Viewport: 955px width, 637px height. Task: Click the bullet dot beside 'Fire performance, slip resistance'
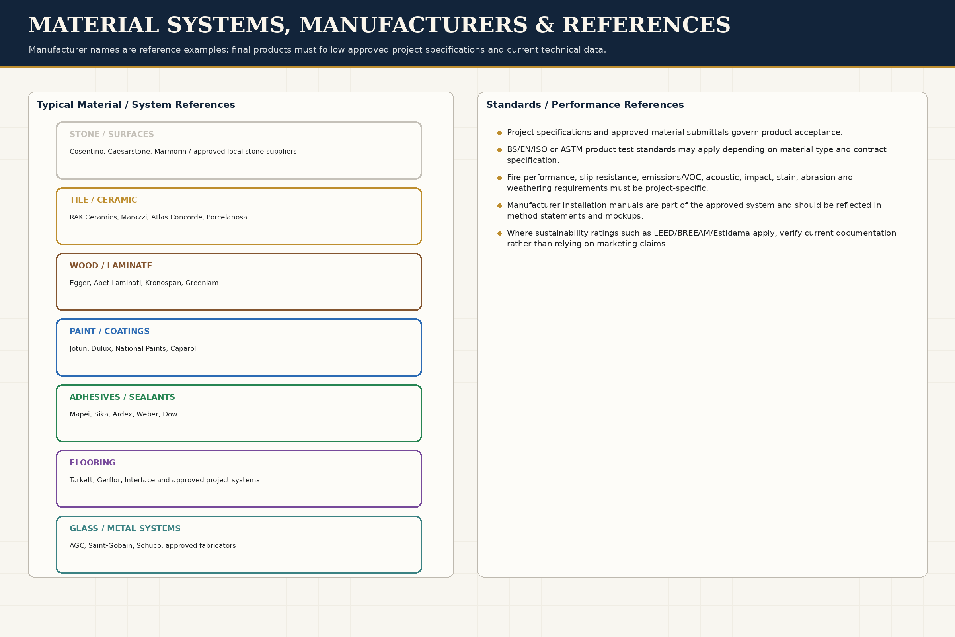(499, 178)
